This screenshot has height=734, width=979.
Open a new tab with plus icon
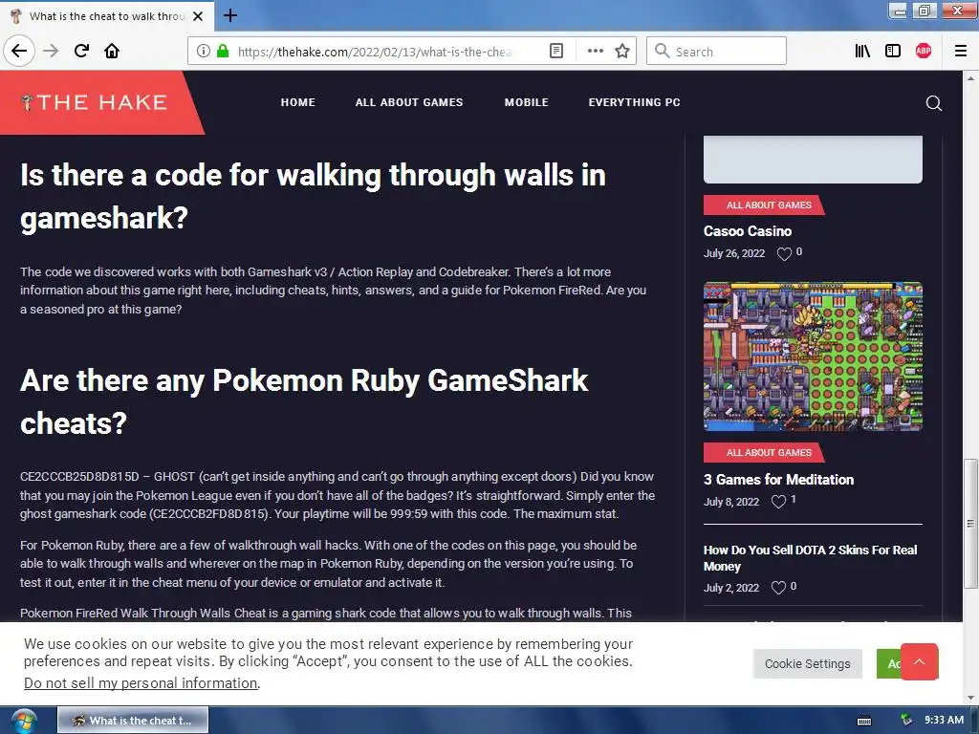pos(229,15)
